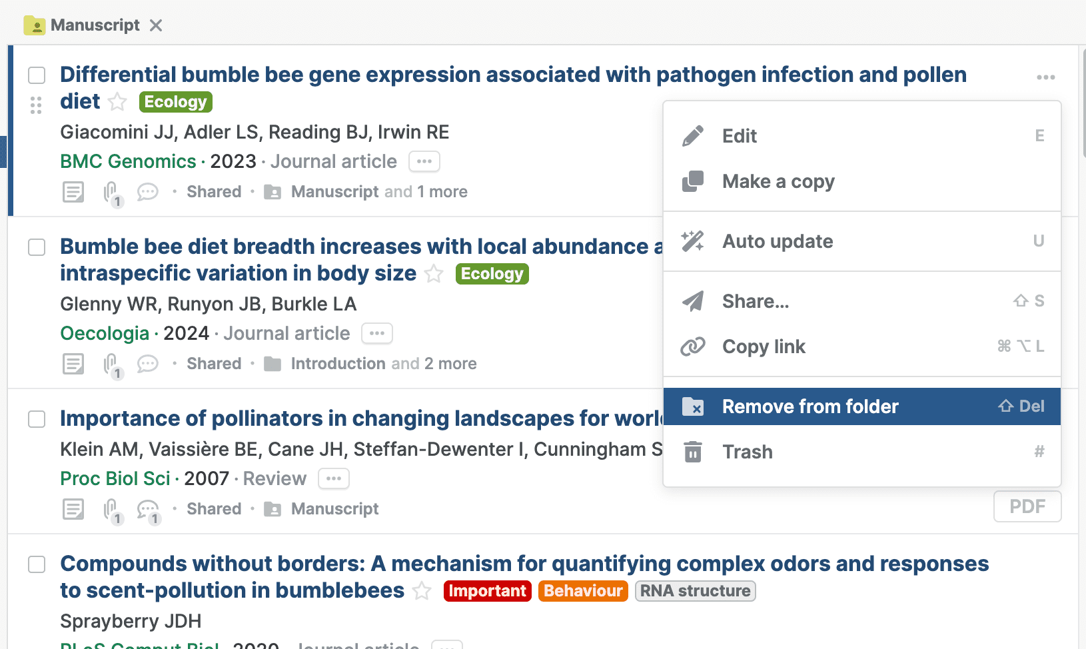Expand details ellipsis after BMC Genomics Journal article
Viewport: 1086px width, 649px height.
(x=424, y=161)
